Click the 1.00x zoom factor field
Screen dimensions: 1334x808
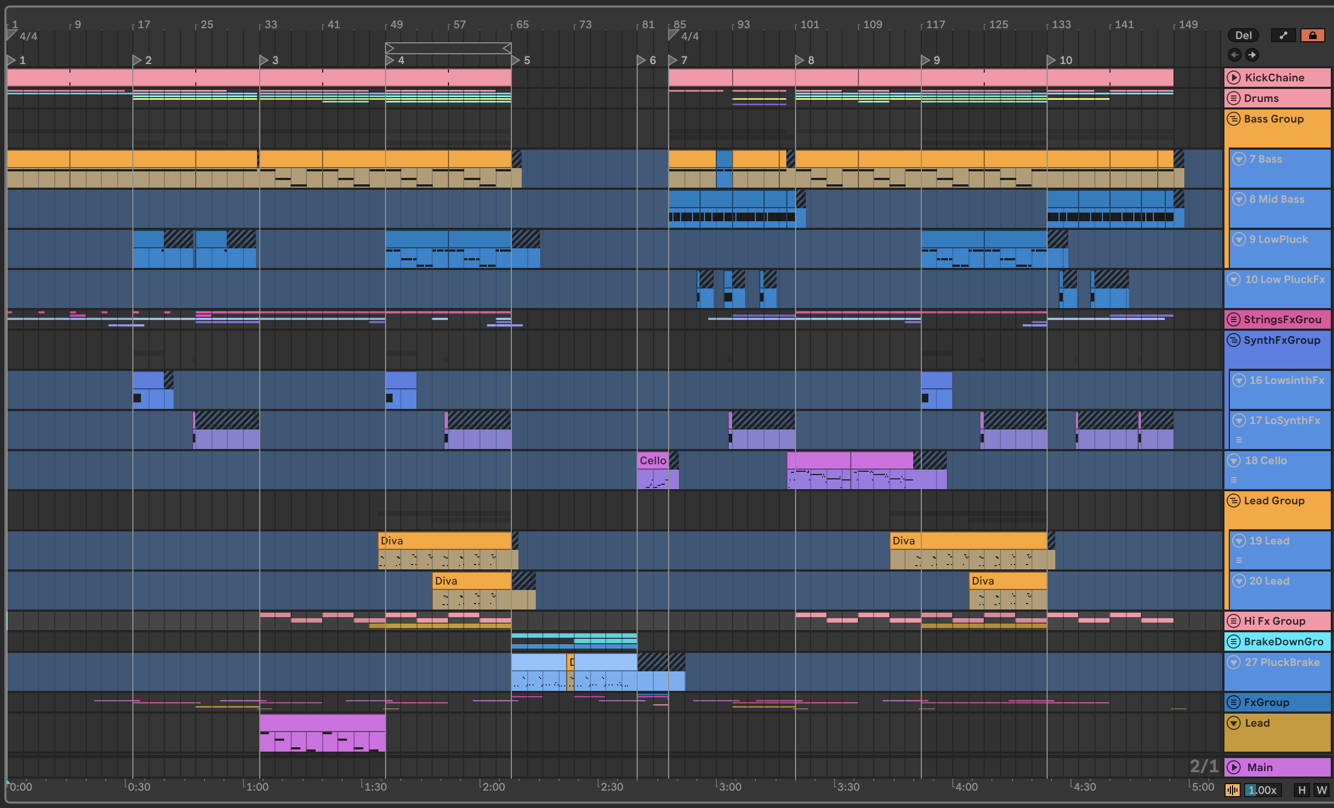click(1262, 790)
